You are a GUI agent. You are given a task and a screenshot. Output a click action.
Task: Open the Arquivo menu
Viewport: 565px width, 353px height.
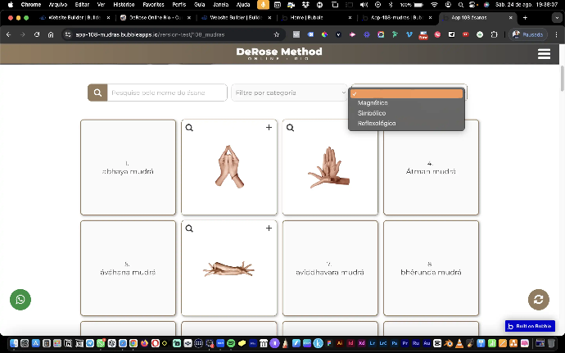57,5
